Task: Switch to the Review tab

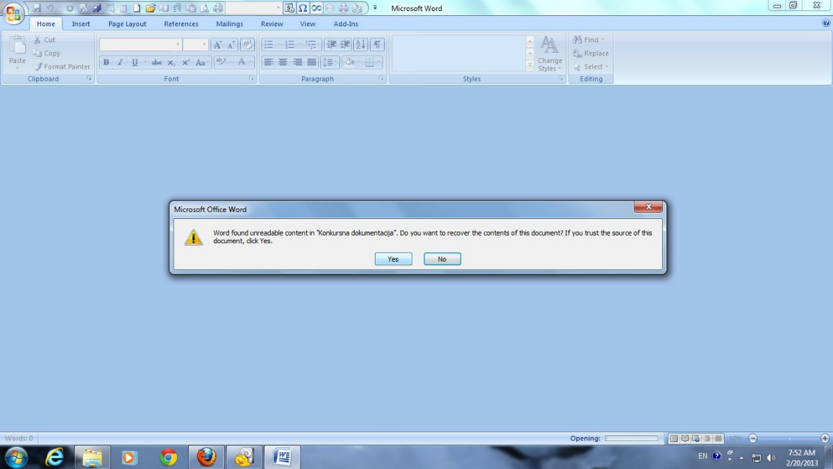Action: 272,24
